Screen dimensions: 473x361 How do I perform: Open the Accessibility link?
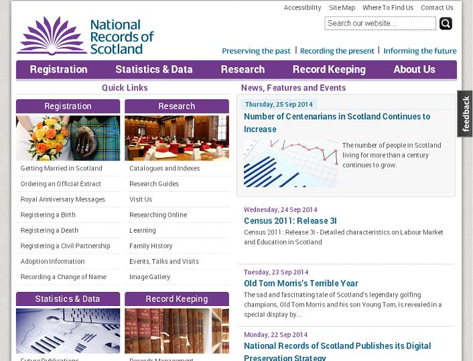point(302,7)
